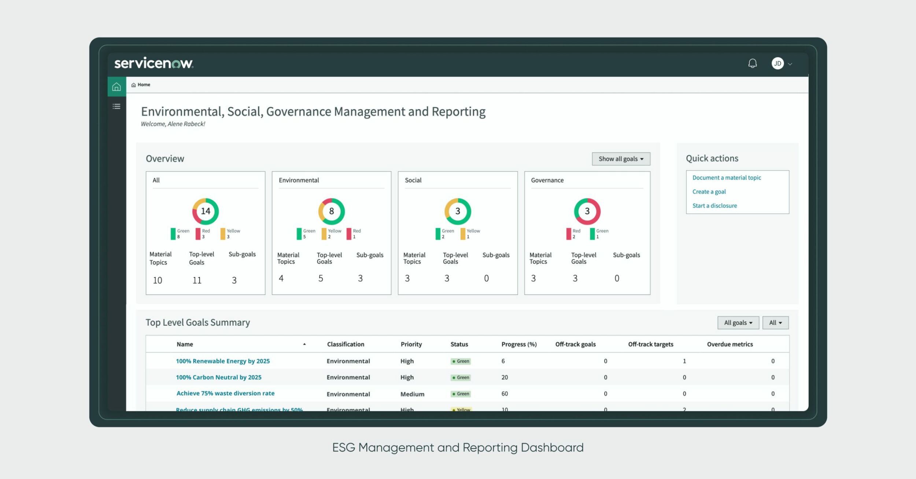The height and width of the screenshot is (479, 916).
Task: Open the '100% Carbon Neutral by 2025' goal
Action: [218, 377]
